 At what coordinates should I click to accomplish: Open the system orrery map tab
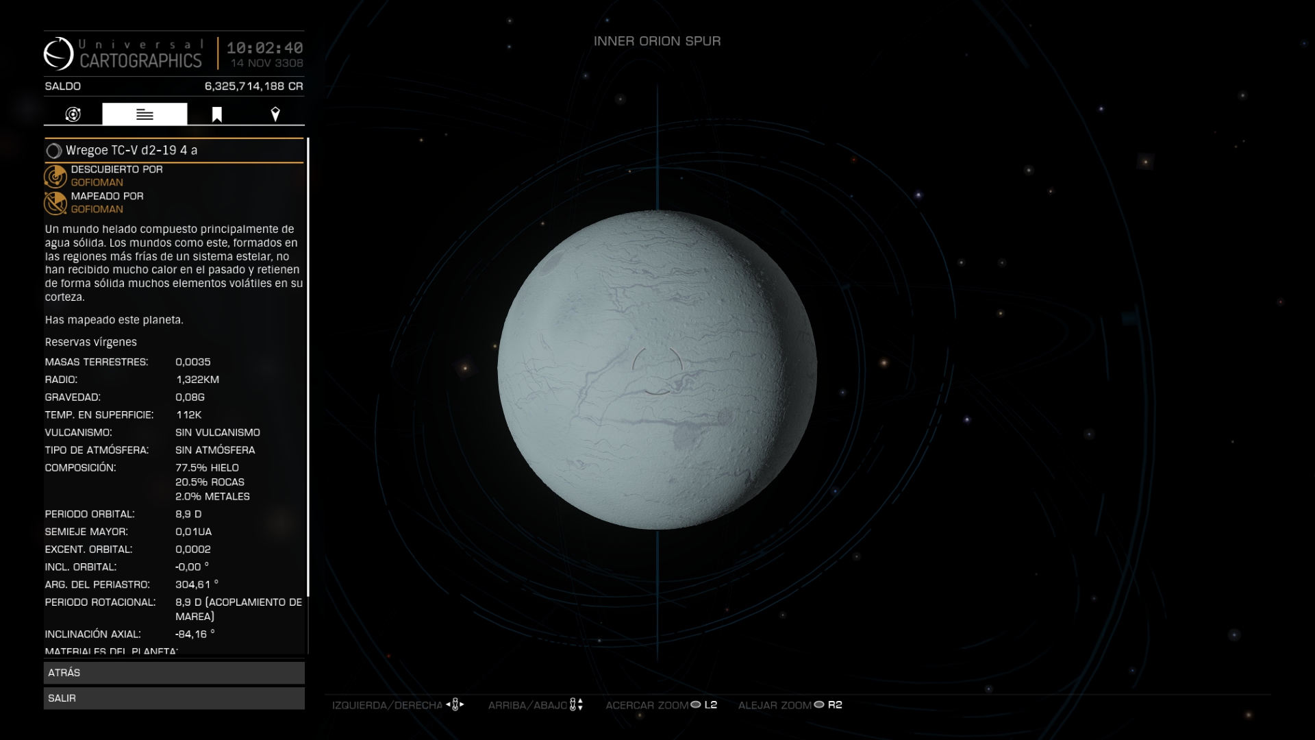pyautogui.click(x=73, y=114)
